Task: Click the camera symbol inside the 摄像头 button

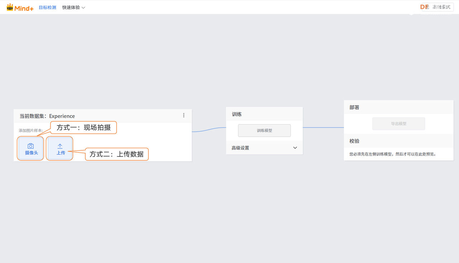Action: pos(30,145)
